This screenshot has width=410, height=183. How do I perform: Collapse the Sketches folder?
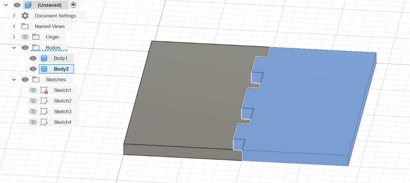click(14, 79)
